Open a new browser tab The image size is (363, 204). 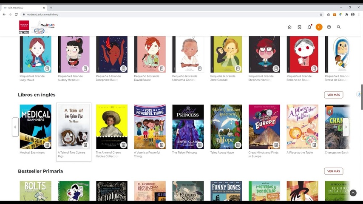(x=51, y=8)
